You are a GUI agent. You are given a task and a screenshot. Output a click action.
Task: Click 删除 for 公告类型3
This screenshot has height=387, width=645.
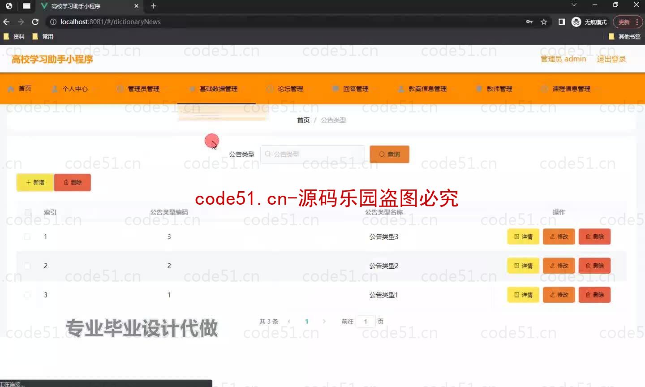tap(594, 236)
